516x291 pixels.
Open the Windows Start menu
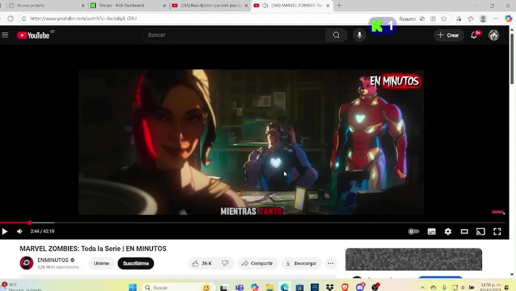(x=132, y=287)
